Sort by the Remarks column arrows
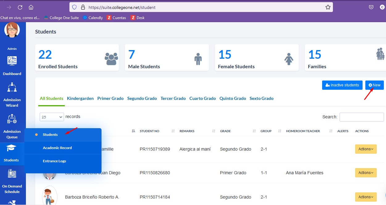The image size is (386, 205). pos(214,131)
